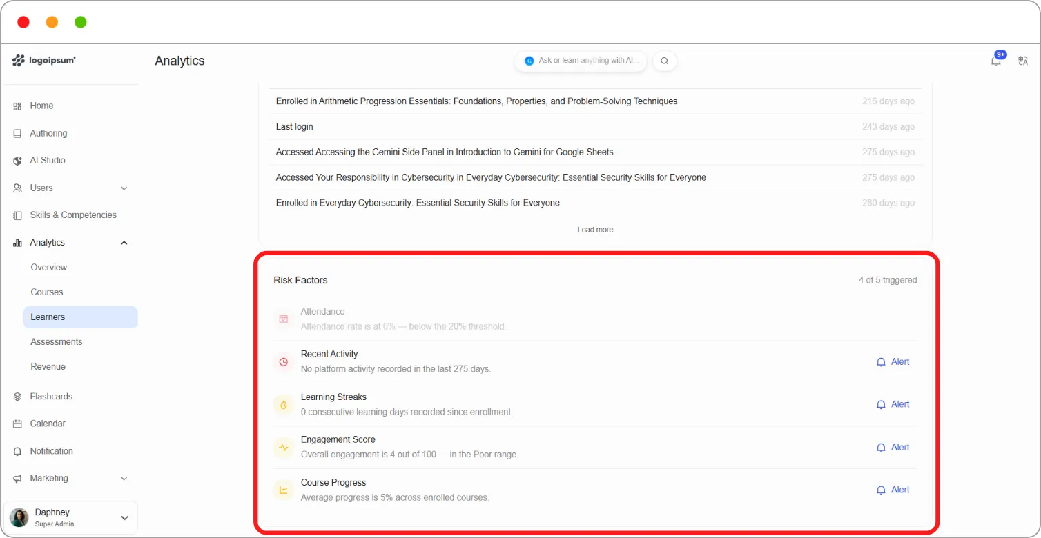The height and width of the screenshot is (538, 1041).
Task: Send an Alert for Recent Activity
Action: [893, 361]
